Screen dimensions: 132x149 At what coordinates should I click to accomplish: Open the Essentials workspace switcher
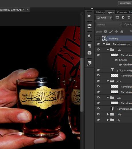click(125, 3)
